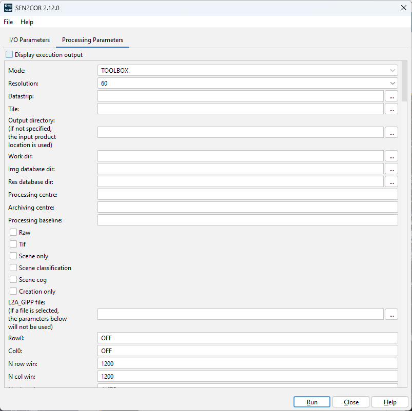Tick the Scene cog checkbox
Screen dimensions: 412x411
click(13, 279)
